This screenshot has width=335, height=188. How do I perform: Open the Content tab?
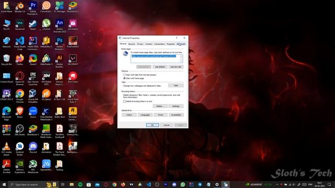tap(149, 44)
